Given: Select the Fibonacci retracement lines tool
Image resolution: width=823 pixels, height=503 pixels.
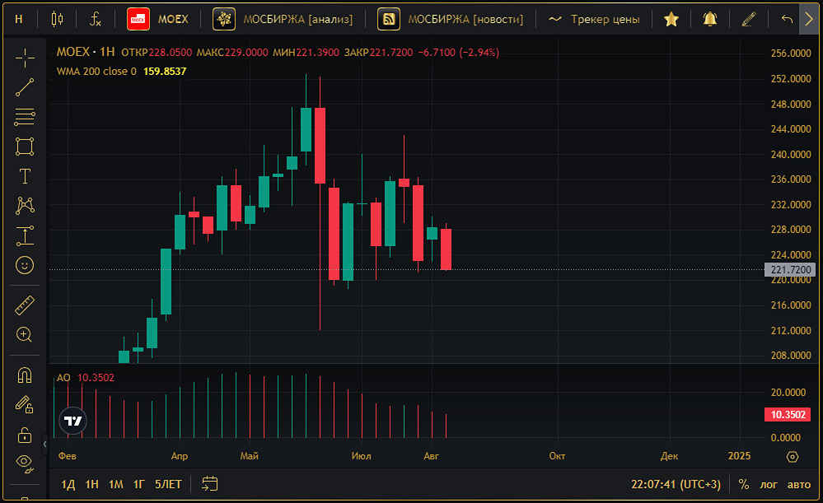Looking at the screenshot, I should pos(25,117).
